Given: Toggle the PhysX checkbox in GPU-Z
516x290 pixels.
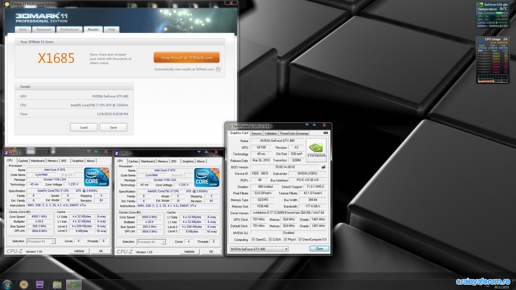Looking at the screenshot, I should (285, 240).
